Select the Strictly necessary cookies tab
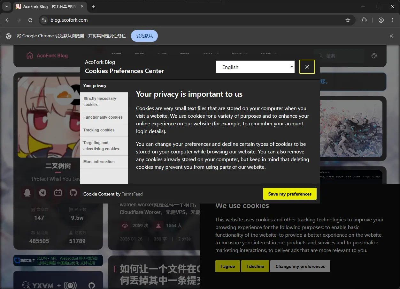The image size is (400, 289). pyautogui.click(x=104, y=101)
